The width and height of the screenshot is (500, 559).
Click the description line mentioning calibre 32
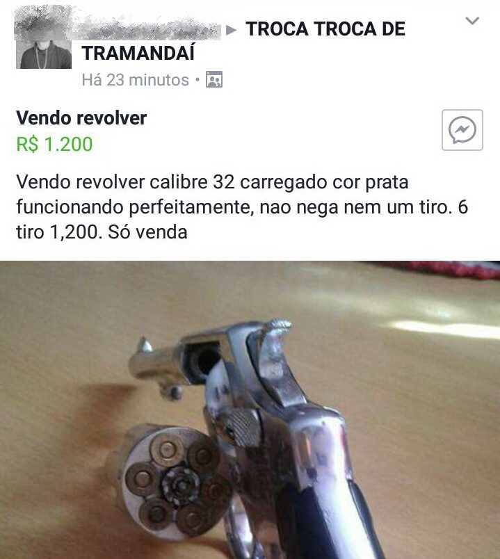[212, 182]
